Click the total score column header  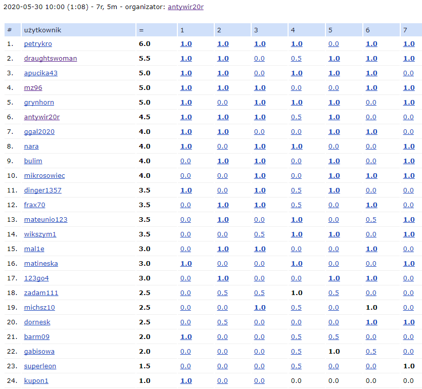click(x=140, y=30)
